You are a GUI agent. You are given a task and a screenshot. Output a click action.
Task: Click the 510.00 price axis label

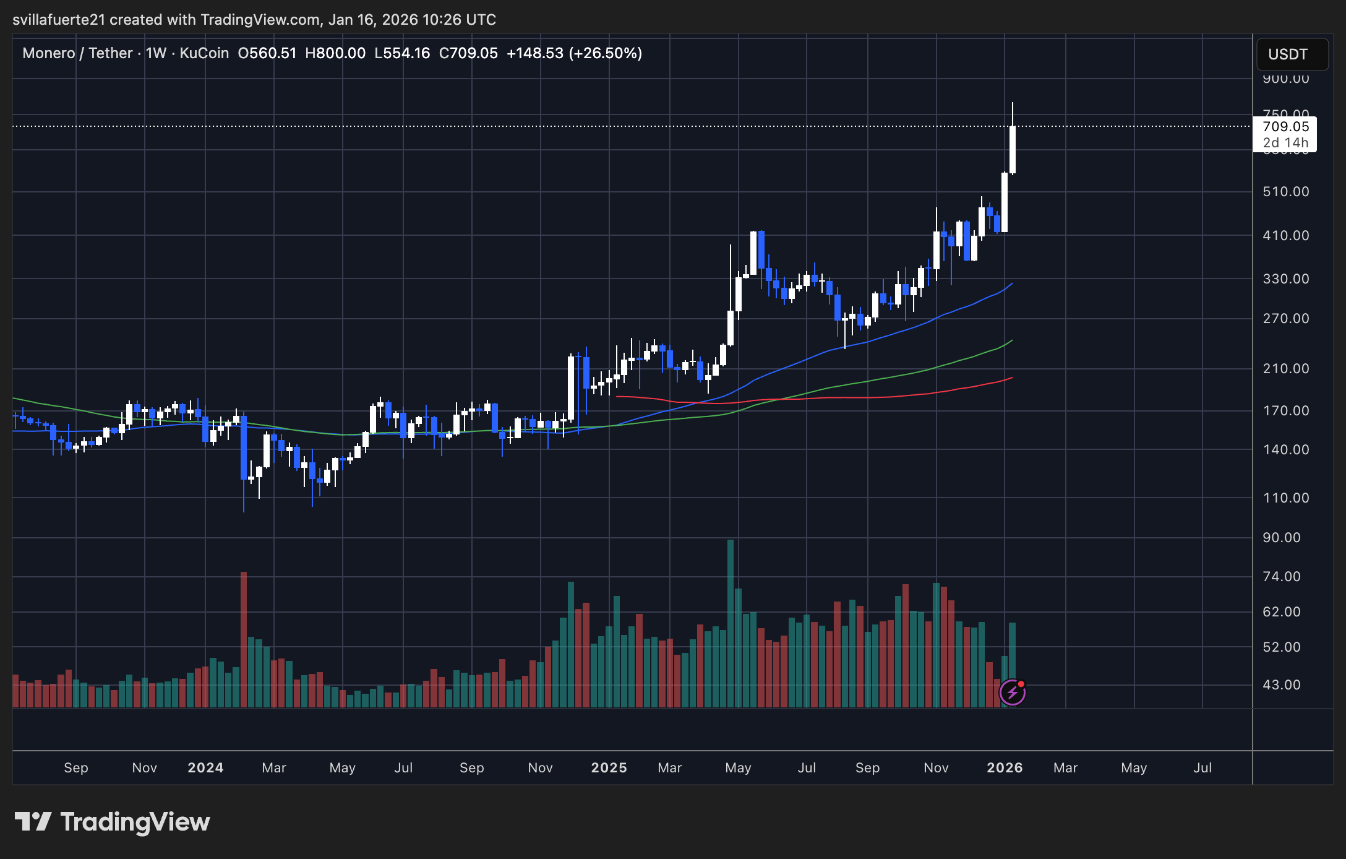tap(1285, 191)
